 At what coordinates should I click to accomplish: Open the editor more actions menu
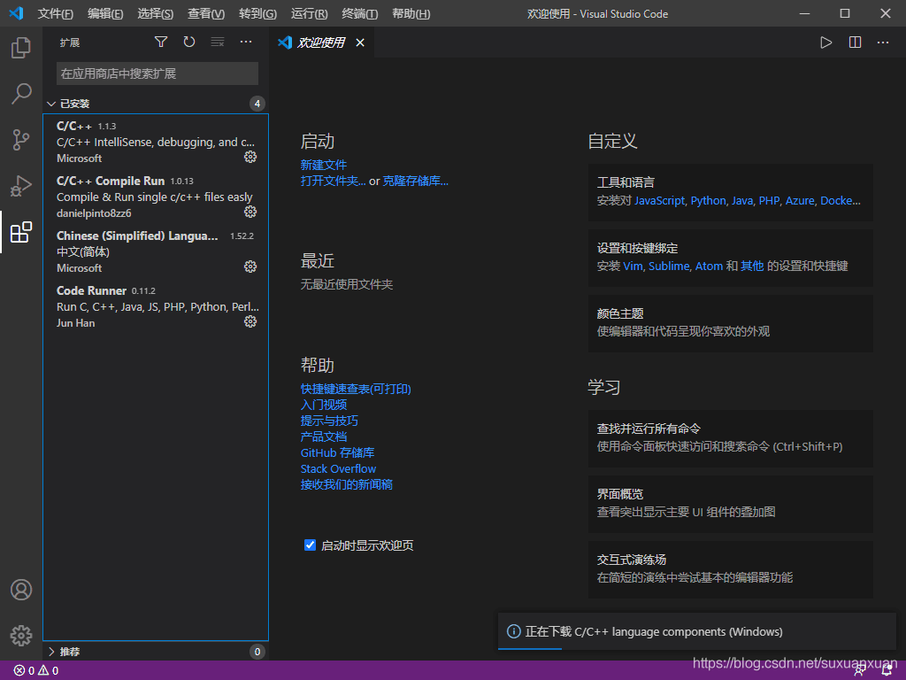883,42
